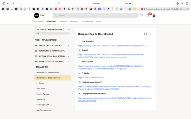
Task: Expand S2 - REACCIONES Y CONFIRMACIO section
Action: tap(52, 51)
